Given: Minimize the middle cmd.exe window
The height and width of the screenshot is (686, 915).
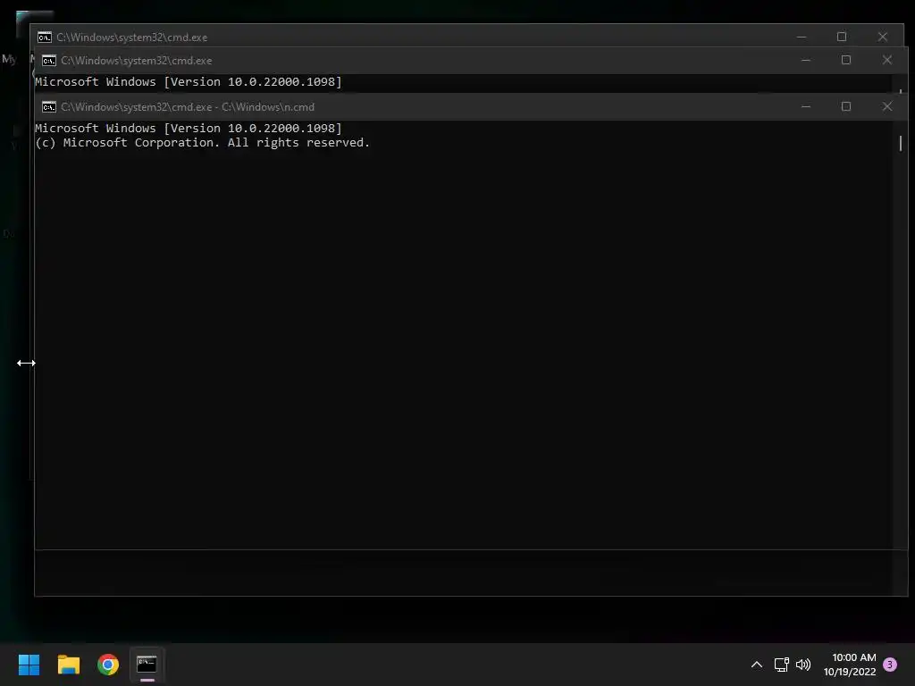Looking at the screenshot, I should [x=806, y=60].
